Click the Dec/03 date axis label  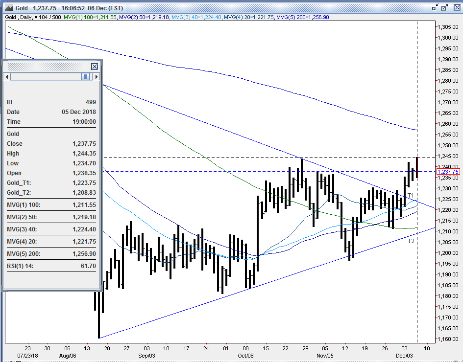pos(404,356)
